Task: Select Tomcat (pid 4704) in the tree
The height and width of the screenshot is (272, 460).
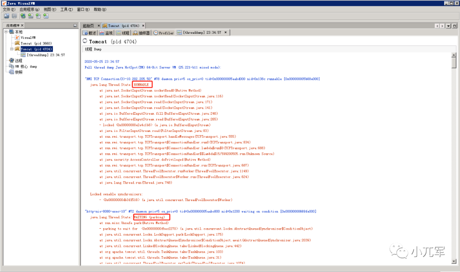Action: [x=36, y=49]
